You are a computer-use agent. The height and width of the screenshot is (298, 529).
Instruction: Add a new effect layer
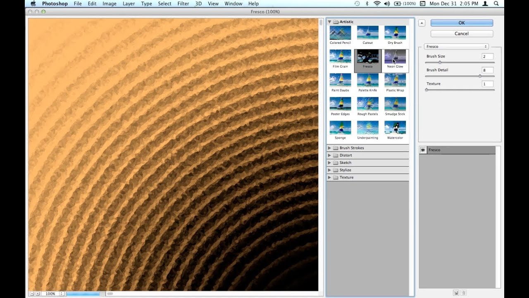click(456, 293)
